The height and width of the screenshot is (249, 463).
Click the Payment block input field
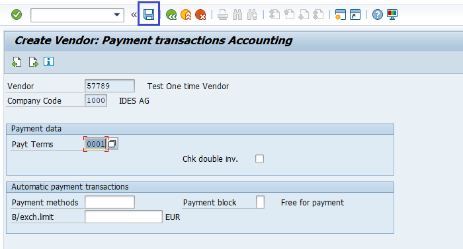260,202
